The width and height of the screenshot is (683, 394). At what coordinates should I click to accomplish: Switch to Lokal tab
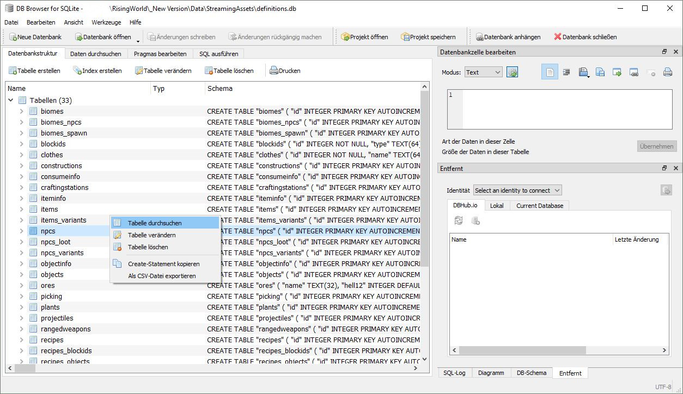tap(497, 206)
